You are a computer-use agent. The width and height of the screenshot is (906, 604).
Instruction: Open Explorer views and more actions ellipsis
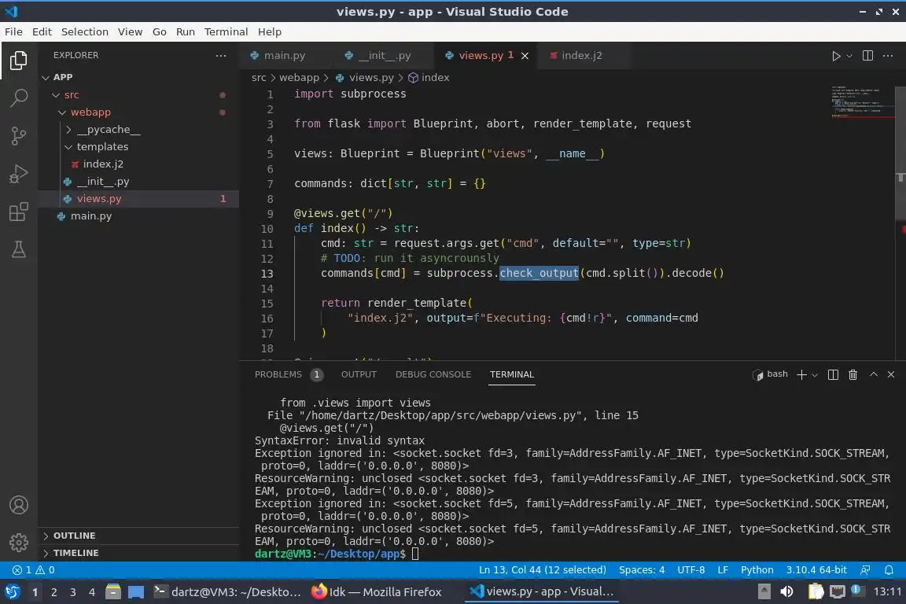pyautogui.click(x=221, y=56)
